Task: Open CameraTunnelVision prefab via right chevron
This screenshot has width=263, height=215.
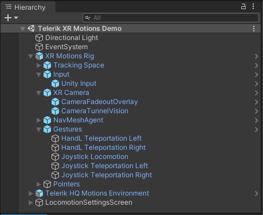Action: pyautogui.click(x=257, y=111)
